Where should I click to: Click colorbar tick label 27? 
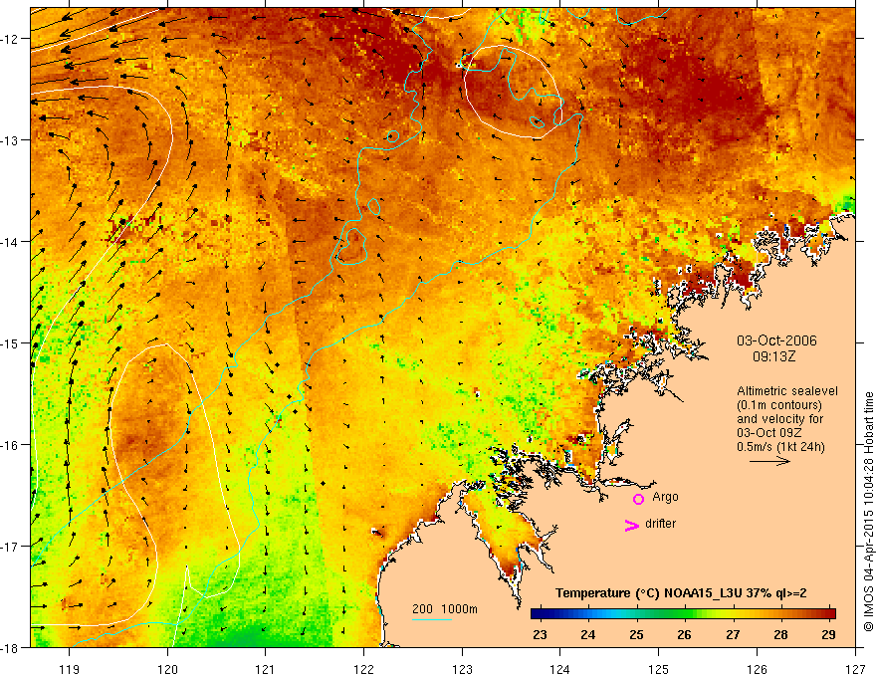pyautogui.click(x=733, y=634)
